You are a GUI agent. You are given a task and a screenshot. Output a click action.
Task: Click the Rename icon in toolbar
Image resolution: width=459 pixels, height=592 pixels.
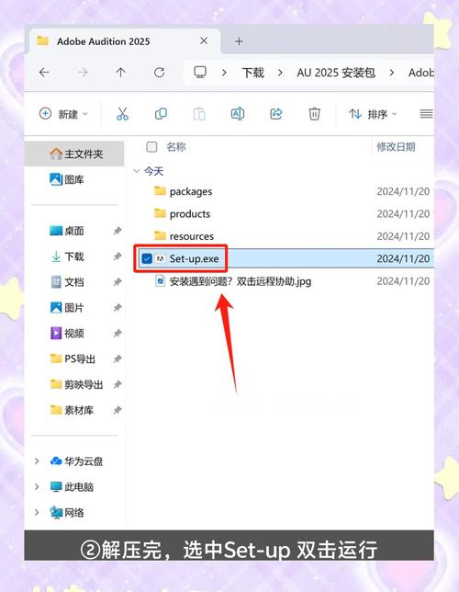pos(238,114)
